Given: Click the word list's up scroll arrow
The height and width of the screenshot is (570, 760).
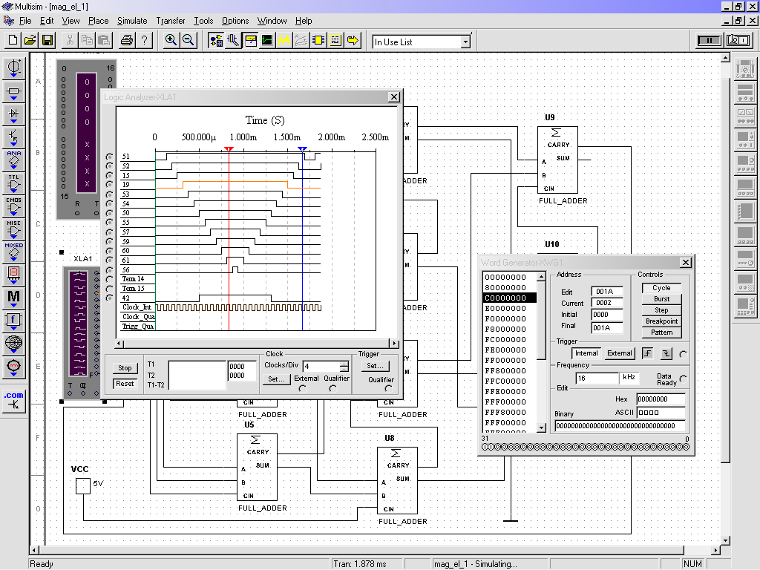Looking at the screenshot, I should tap(541, 277).
